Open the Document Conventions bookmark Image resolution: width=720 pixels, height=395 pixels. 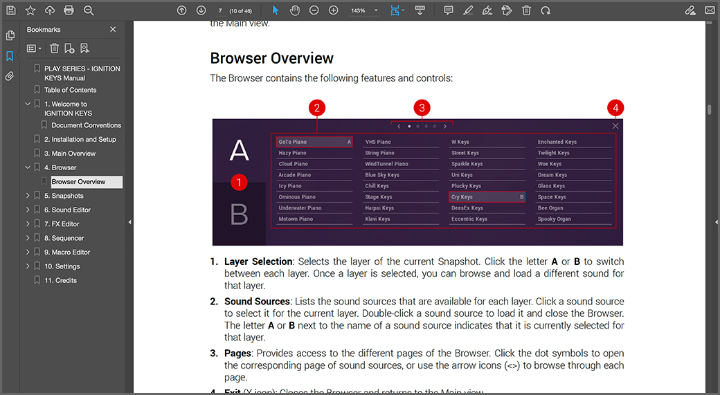click(x=87, y=125)
